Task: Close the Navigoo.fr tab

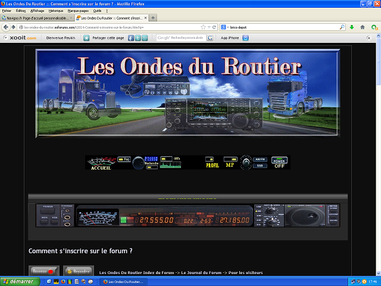Action: 71,18
